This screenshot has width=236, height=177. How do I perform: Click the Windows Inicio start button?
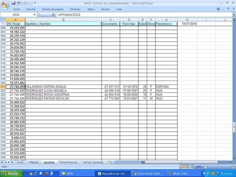[x=12, y=173]
